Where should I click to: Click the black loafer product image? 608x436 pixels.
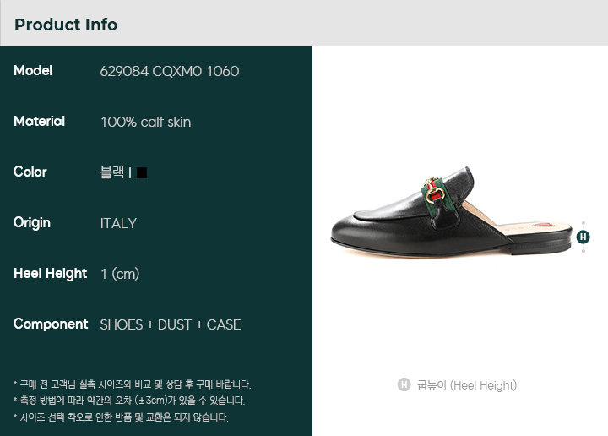pos(452,211)
